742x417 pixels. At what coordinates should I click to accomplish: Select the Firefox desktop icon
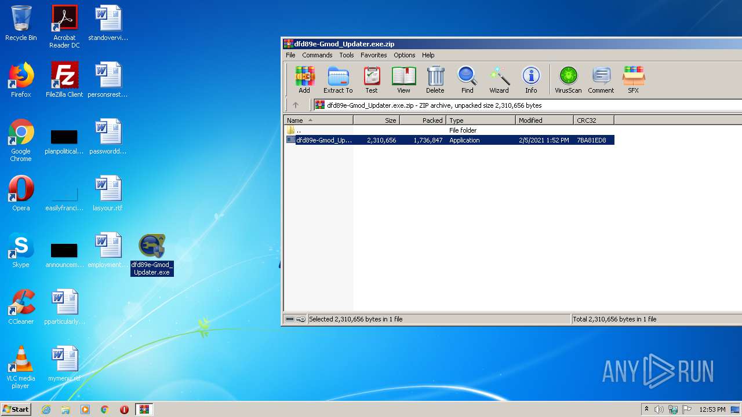21,80
